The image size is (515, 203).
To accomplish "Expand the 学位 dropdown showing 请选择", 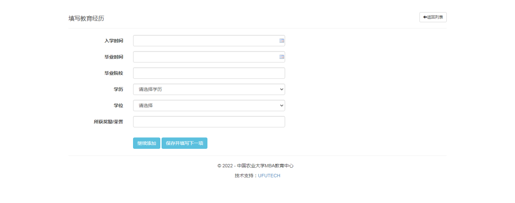I will (208, 106).
